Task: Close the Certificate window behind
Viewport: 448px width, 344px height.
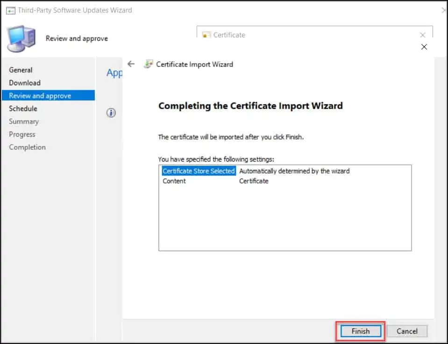Action: (x=423, y=35)
